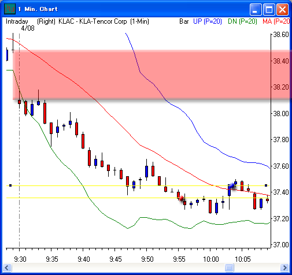
Task: Click right blue square marker on yellow line
Action: [266, 185]
